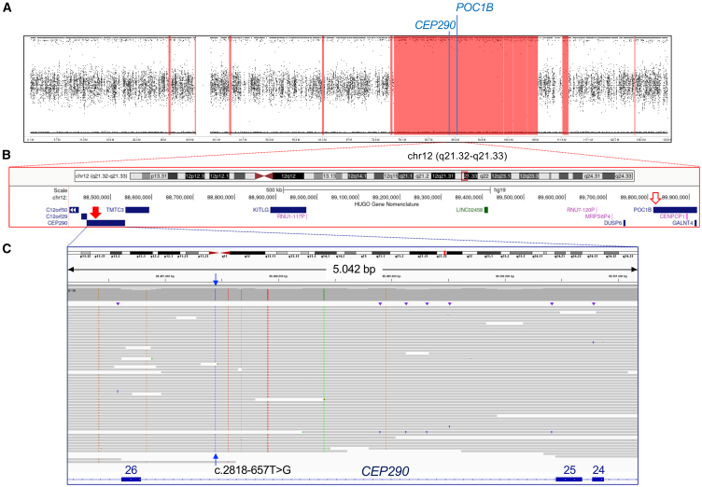The image size is (702, 487).
Task: Select CEP290 exon 26 block
Action: pos(131,478)
